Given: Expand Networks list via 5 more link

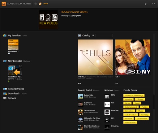Looking at the screenshot, I should pyautogui.click(x=117, y=90).
